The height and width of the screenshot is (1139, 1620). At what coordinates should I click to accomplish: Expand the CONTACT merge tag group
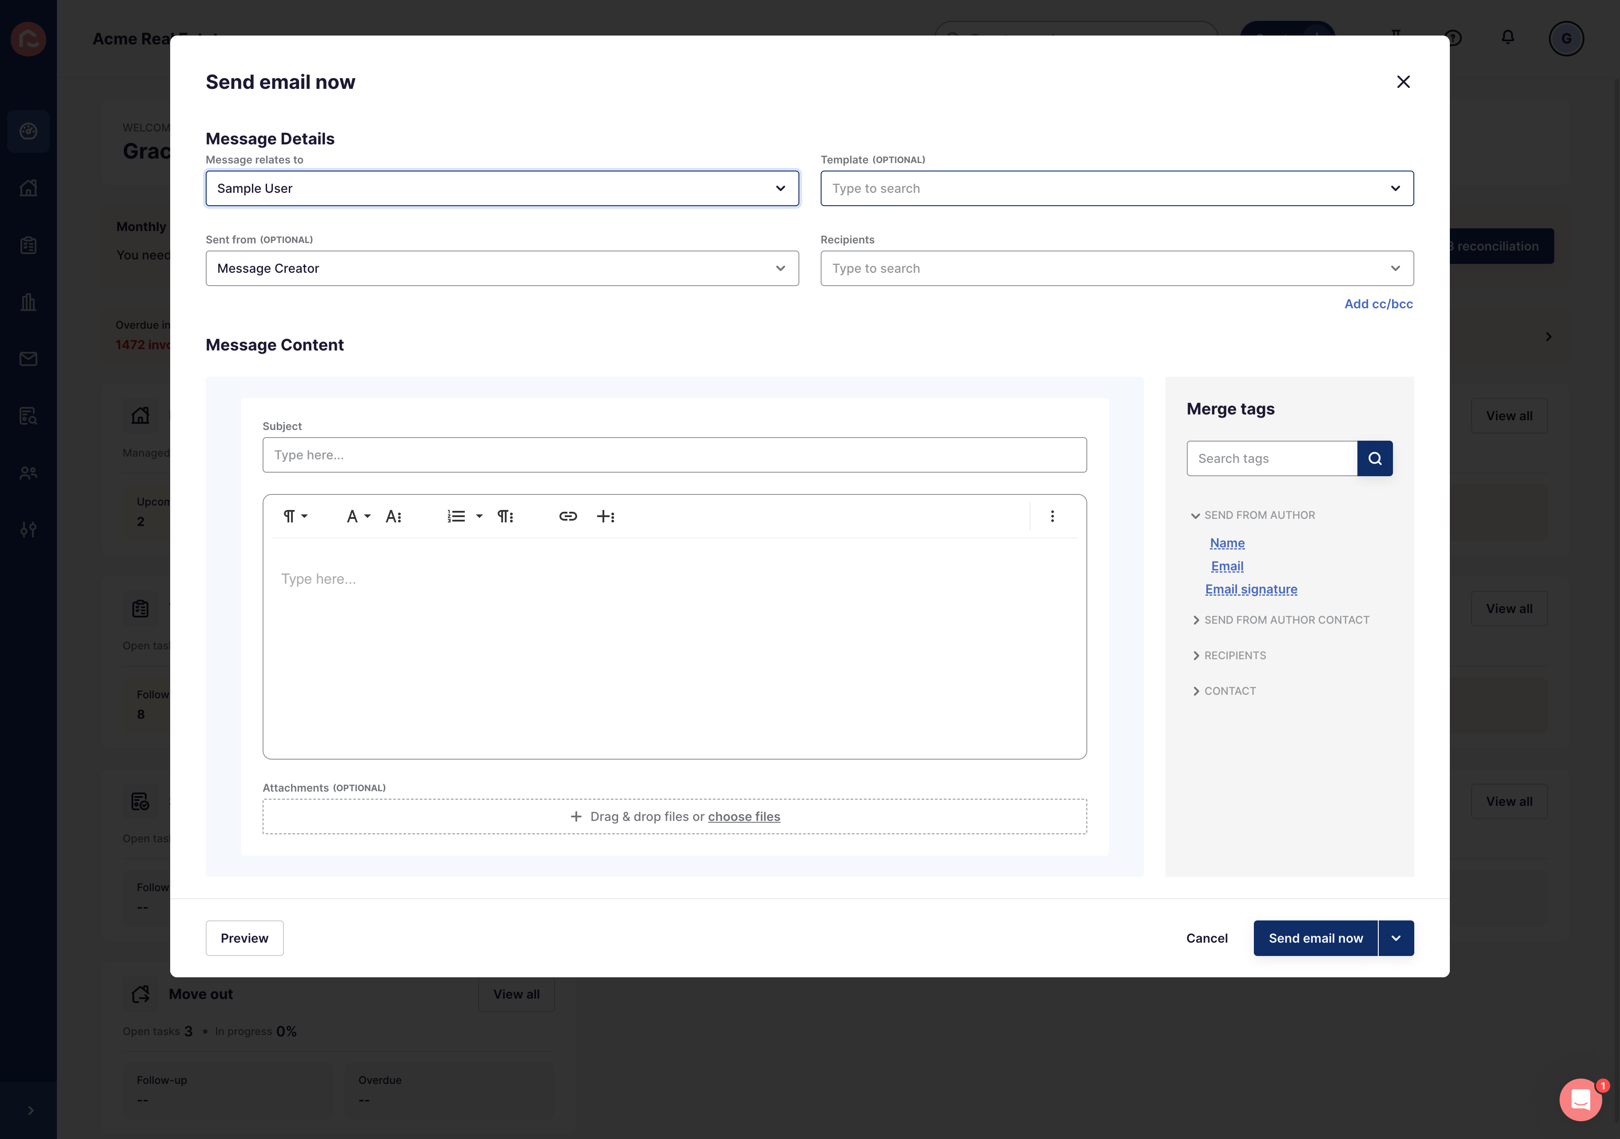(1224, 691)
